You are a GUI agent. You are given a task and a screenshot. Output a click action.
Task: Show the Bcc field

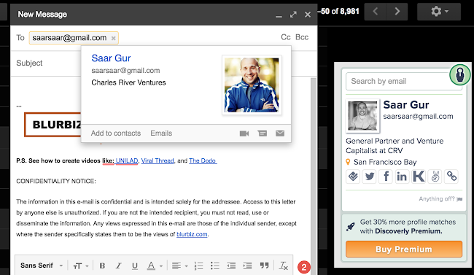point(302,37)
